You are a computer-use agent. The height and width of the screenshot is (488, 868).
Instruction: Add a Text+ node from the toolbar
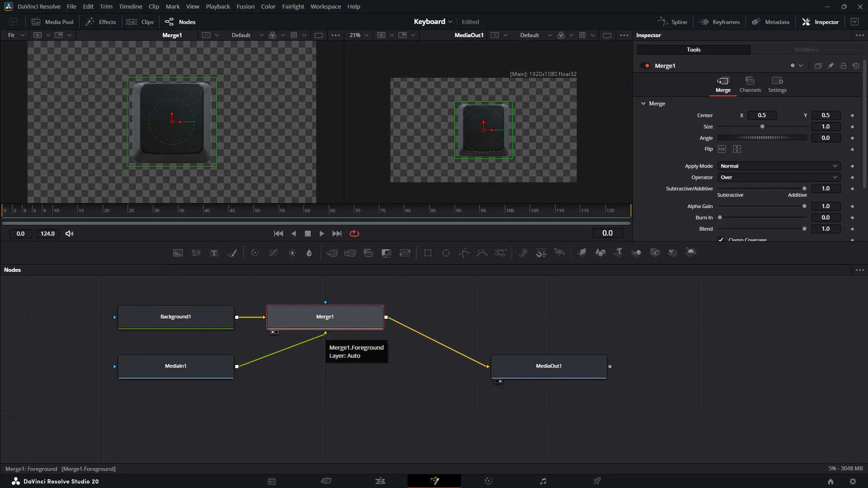[x=214, y=253]
